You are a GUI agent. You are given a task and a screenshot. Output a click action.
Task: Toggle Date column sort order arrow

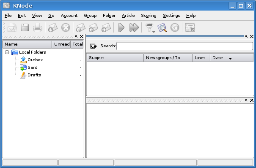point(230,58)
